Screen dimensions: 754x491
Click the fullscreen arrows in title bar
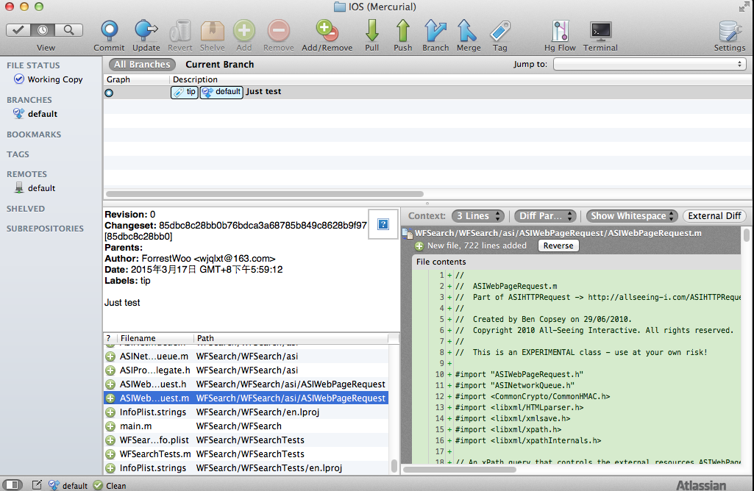point(744,7)
